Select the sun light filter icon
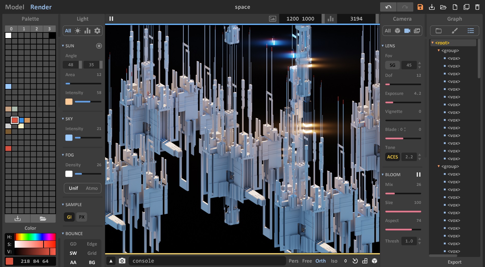485x267 pixels. point(78,31)
